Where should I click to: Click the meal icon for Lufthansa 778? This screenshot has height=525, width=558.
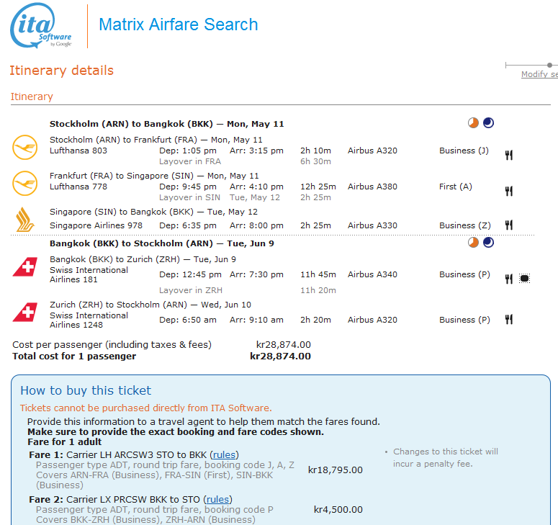click(509, 191)
